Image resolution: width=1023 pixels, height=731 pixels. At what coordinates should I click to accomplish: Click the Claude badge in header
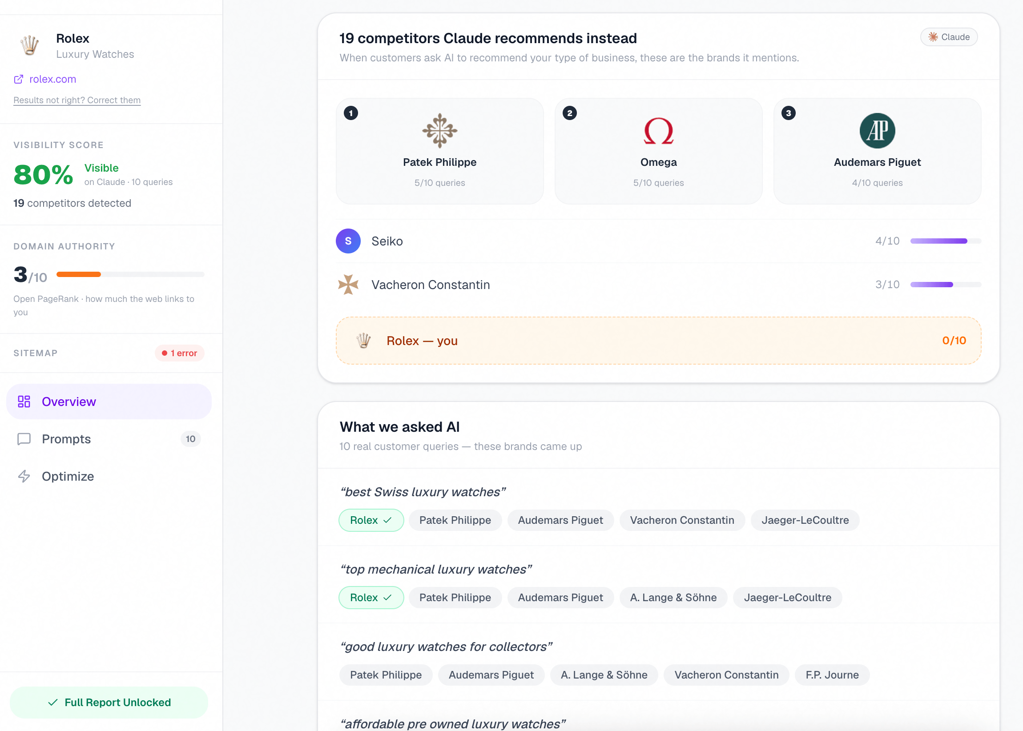click(x=949, y=37)
